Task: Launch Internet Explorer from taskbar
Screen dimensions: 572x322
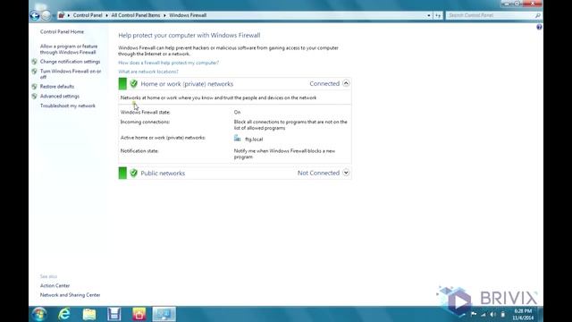Action: [x=64, y=314]
